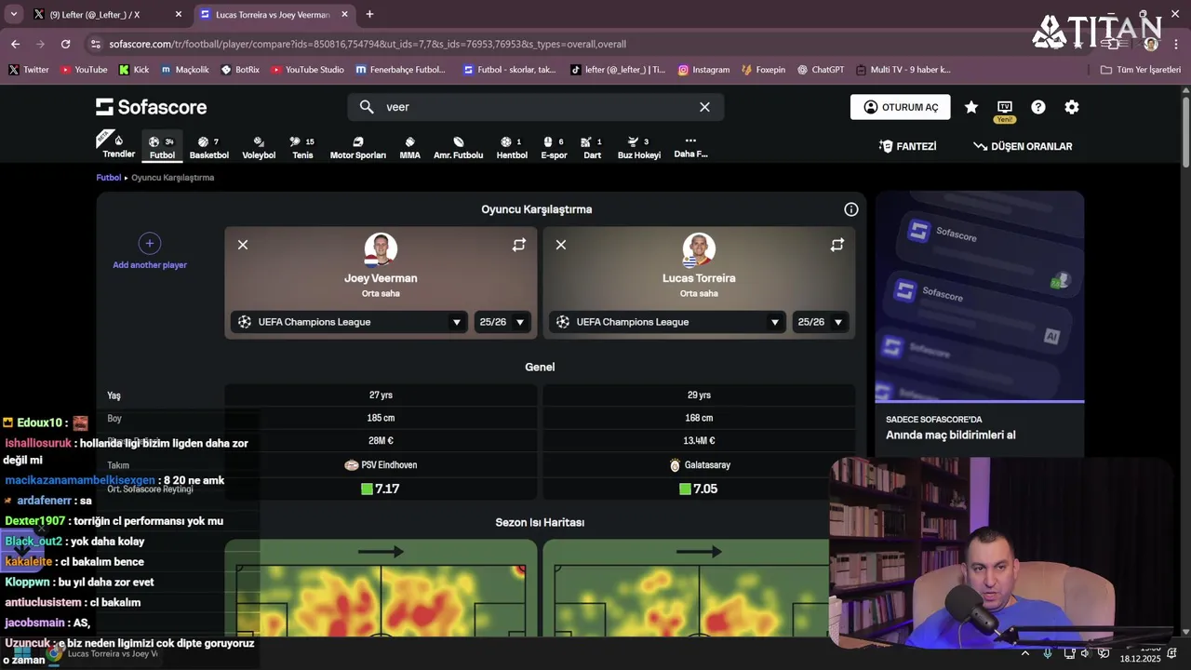
Task: Select Voleybol sports category
Action: click(x=259, y=147)
